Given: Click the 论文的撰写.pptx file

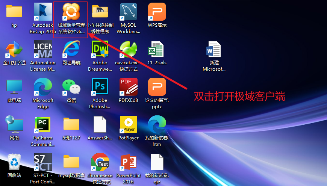Looking at the screenshot, I should tap(157, 87).
